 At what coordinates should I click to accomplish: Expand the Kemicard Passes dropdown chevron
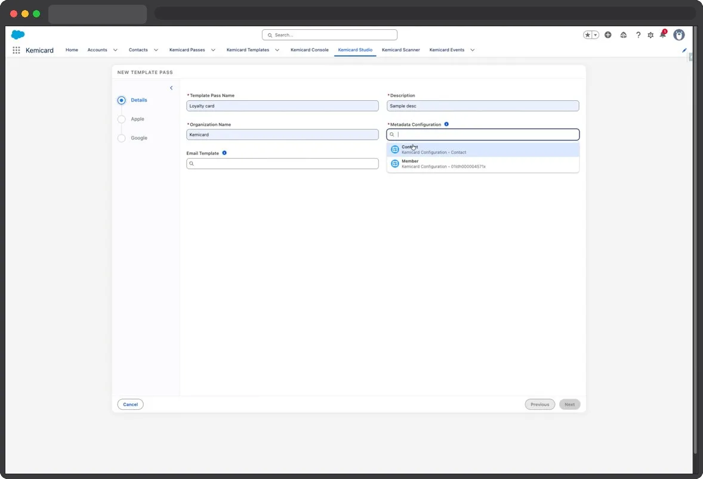(x=213, y=50)
